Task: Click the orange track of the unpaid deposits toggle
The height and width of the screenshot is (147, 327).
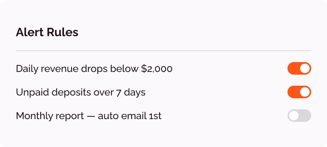Action: pyautogui.click(x=293, y=92)
